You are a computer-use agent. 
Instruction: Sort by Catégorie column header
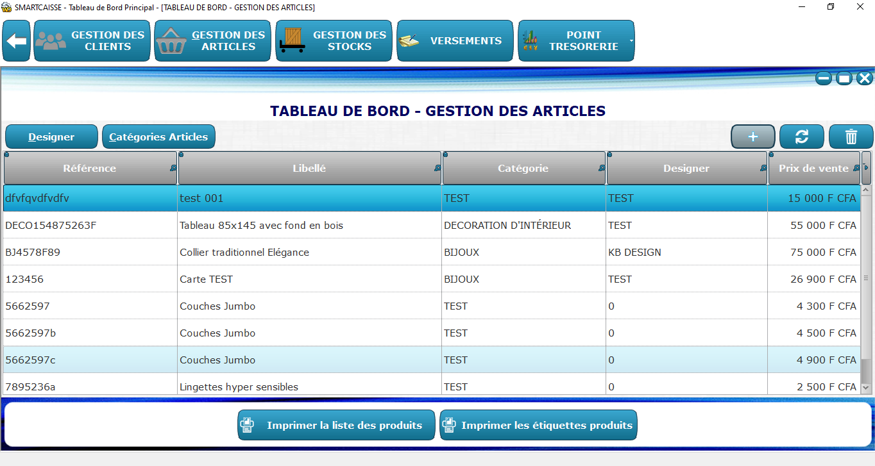pos(523,169)
